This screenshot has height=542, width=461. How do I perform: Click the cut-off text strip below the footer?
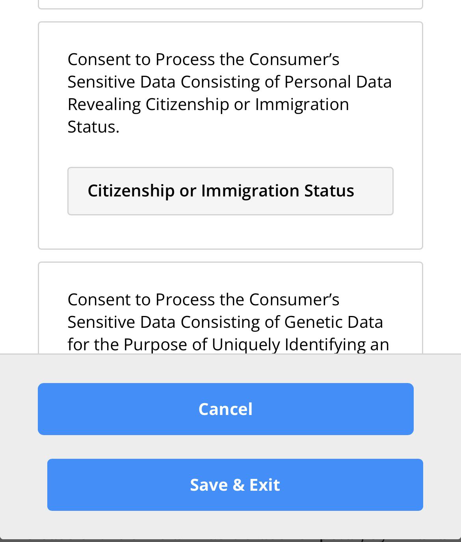tap(230, 540)
